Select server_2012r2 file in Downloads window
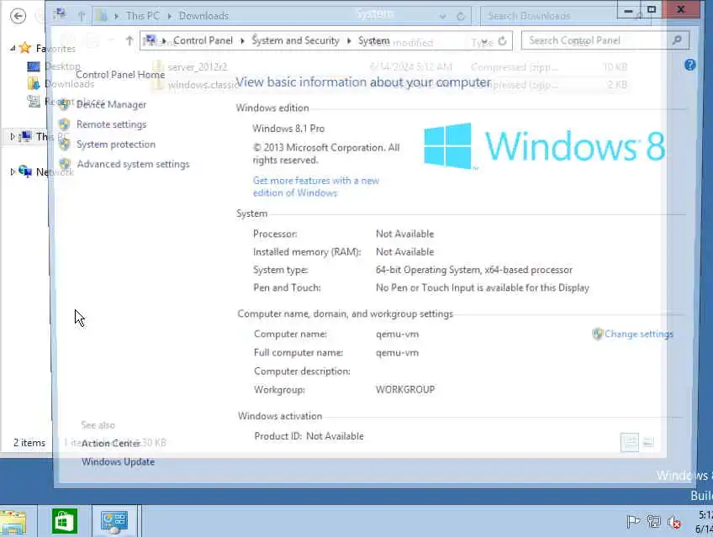The height and width of the screenshot is (537, 713). (198, 67)
